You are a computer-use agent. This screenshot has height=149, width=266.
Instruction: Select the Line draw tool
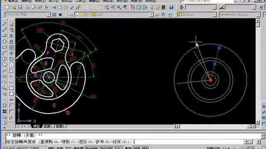[x=5, y=24]
